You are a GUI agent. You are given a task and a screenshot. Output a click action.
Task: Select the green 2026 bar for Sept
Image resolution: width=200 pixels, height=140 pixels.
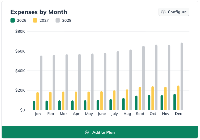click(136, 103)
